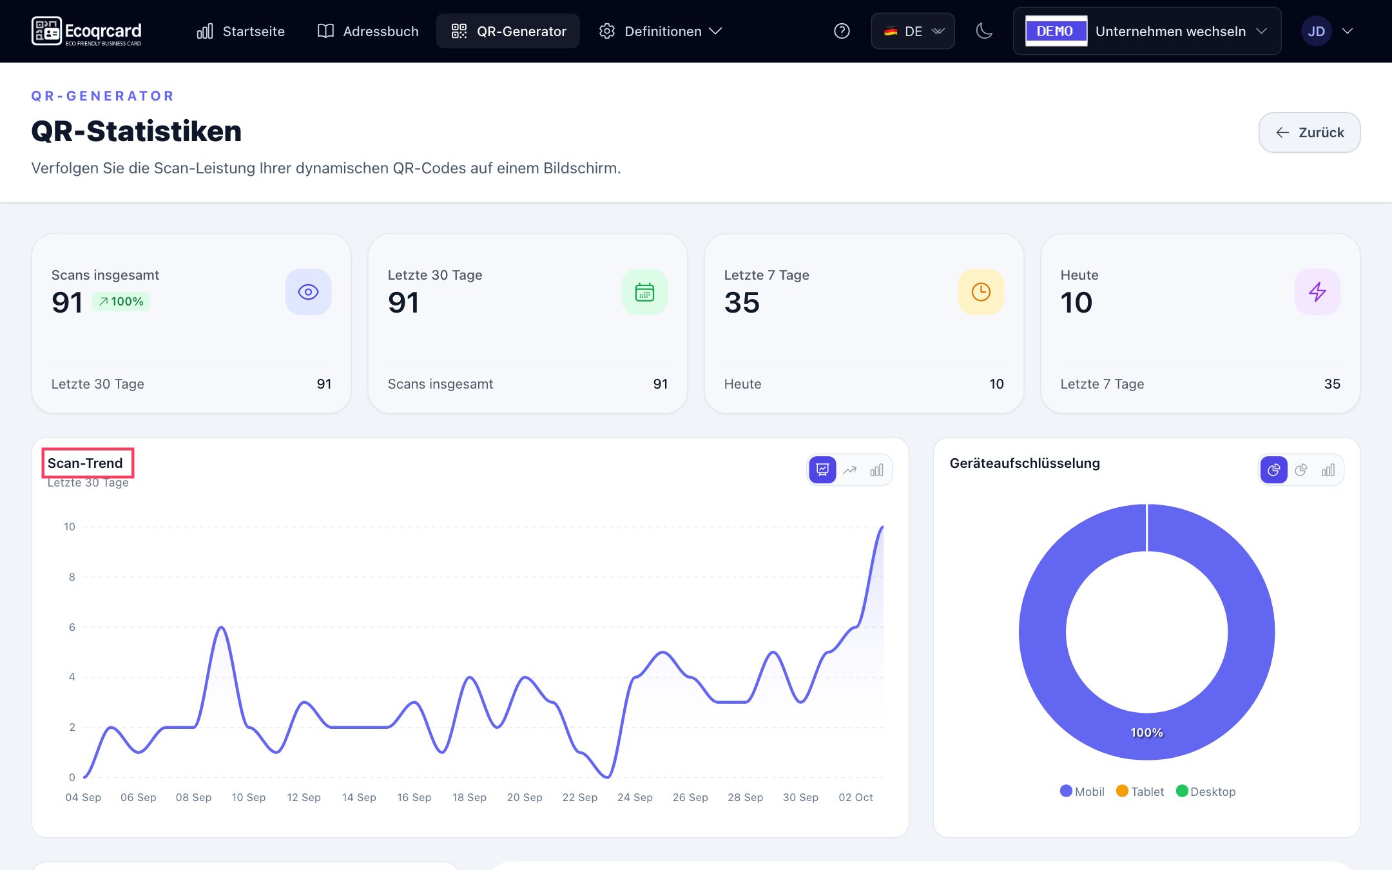Go to Startseite menu item
Screen dimensions: 1392x870
[241, 31]
